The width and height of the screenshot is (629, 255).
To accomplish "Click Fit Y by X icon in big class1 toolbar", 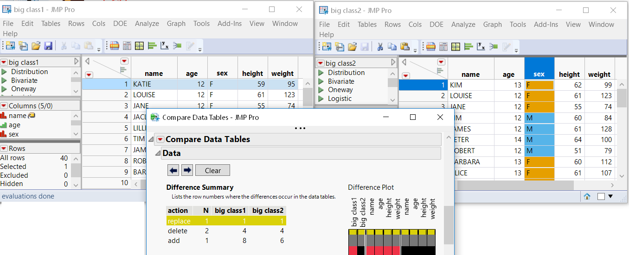I will [x=164, y=46].
